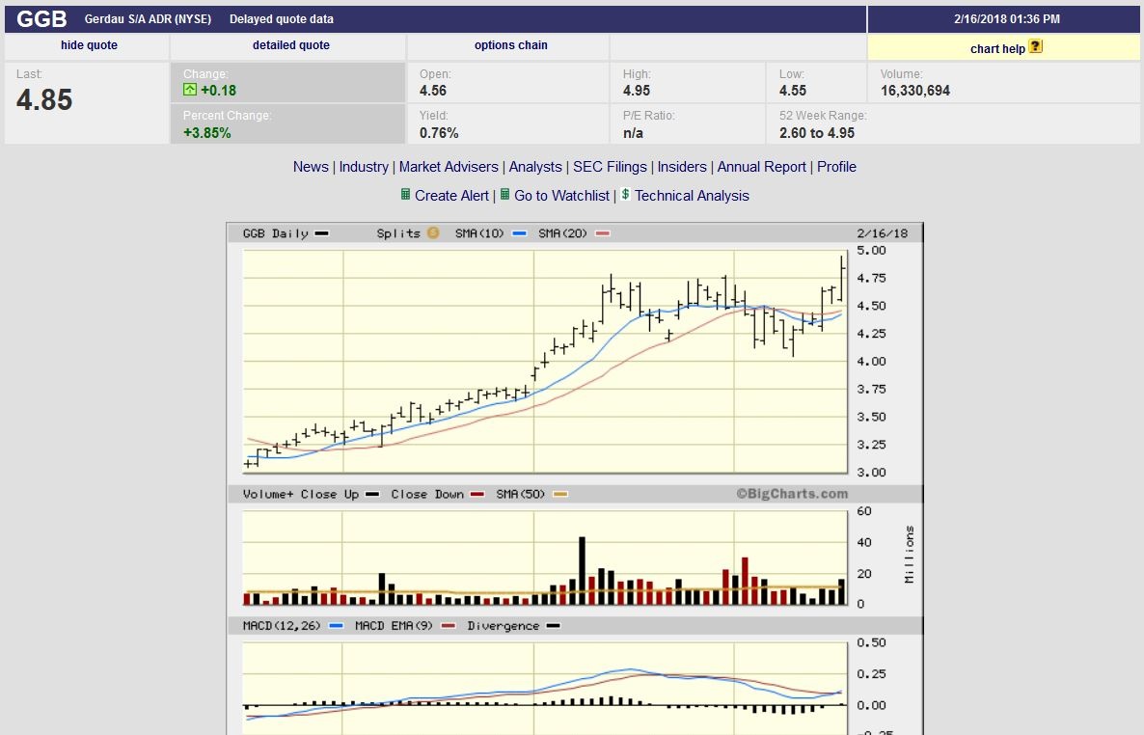This screenshot has width=1144, height=735.
Task: Click the GGB daily price chart
Action: [545, 362]
